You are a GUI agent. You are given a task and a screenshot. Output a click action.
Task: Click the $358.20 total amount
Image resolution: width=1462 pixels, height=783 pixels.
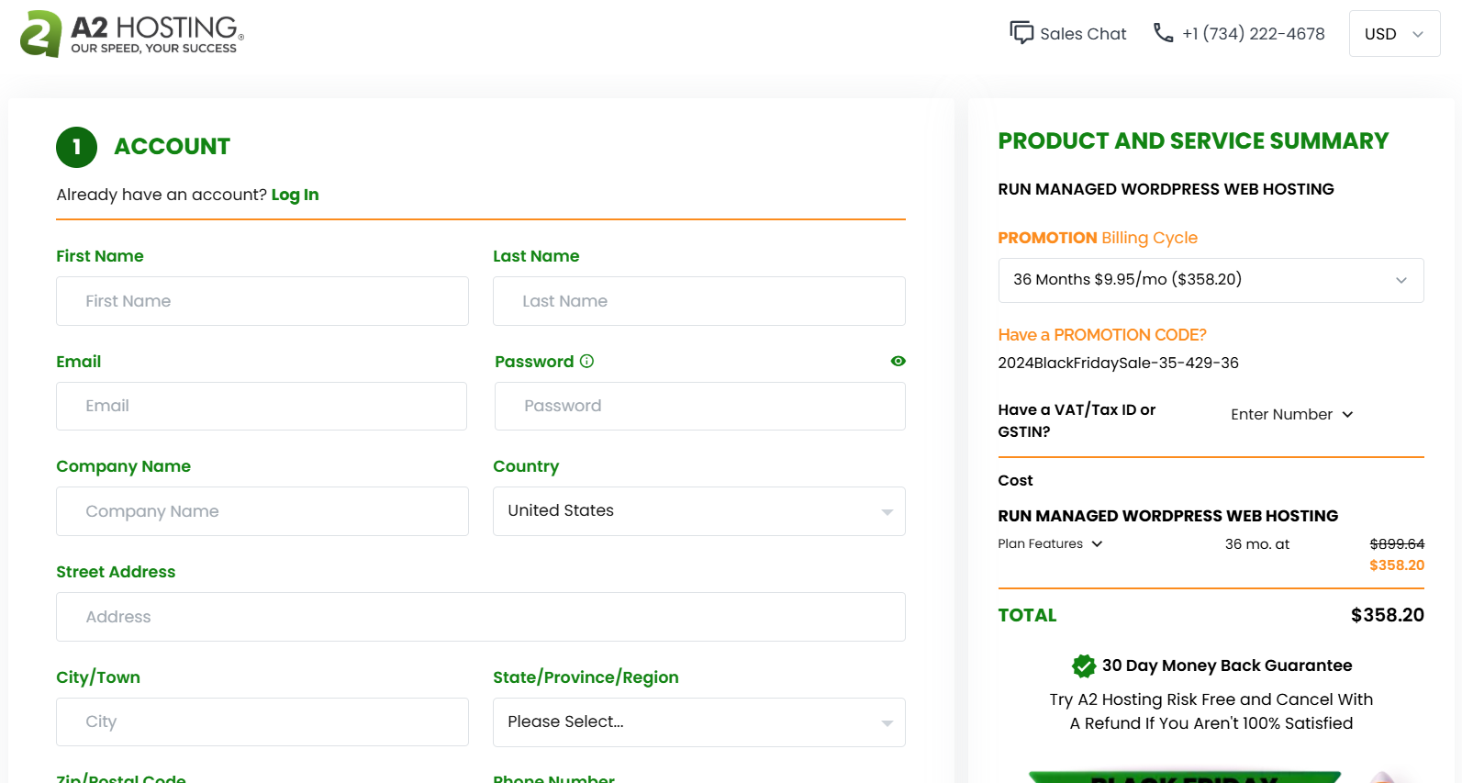pyautogui.click(x=1387, y=615)
